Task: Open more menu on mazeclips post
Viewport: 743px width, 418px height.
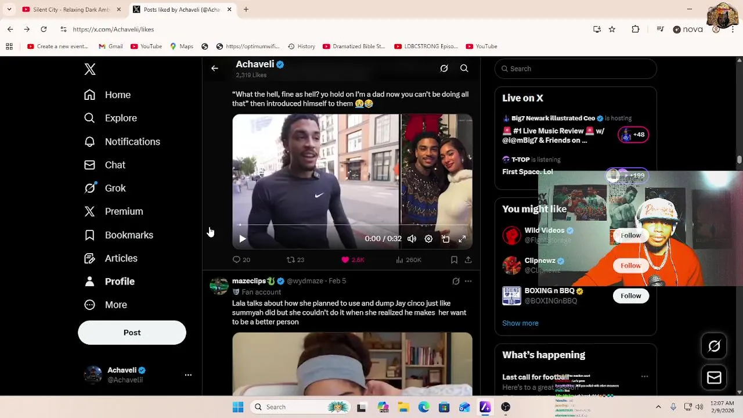Action: pos(468,281)
